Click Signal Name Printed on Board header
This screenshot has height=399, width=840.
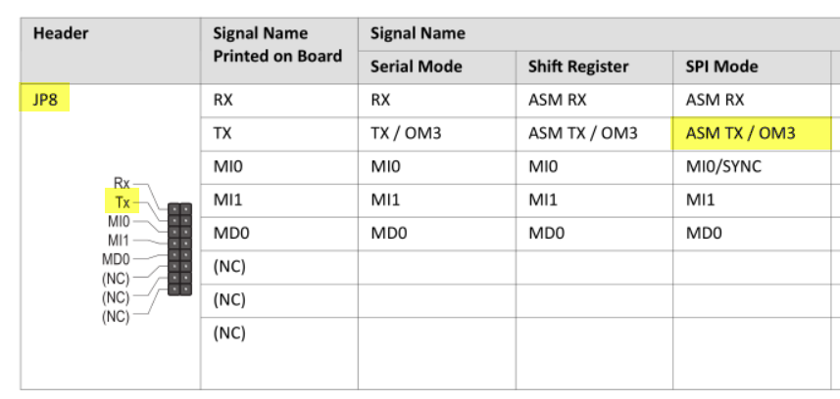point(277,45)
